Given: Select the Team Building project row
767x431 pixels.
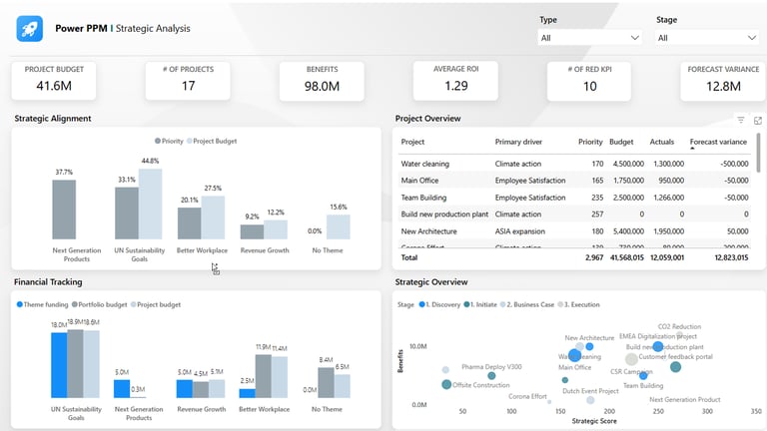Looking at the screenshot, I should (575, 198).
